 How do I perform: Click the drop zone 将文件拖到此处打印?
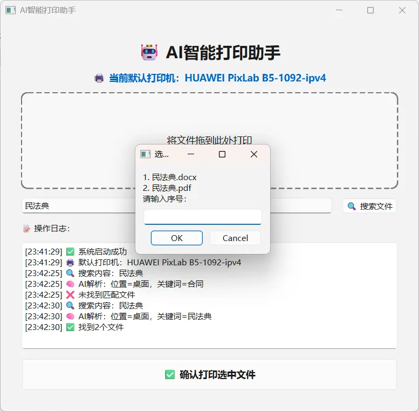pyautogui.click(x=209, y=141)
